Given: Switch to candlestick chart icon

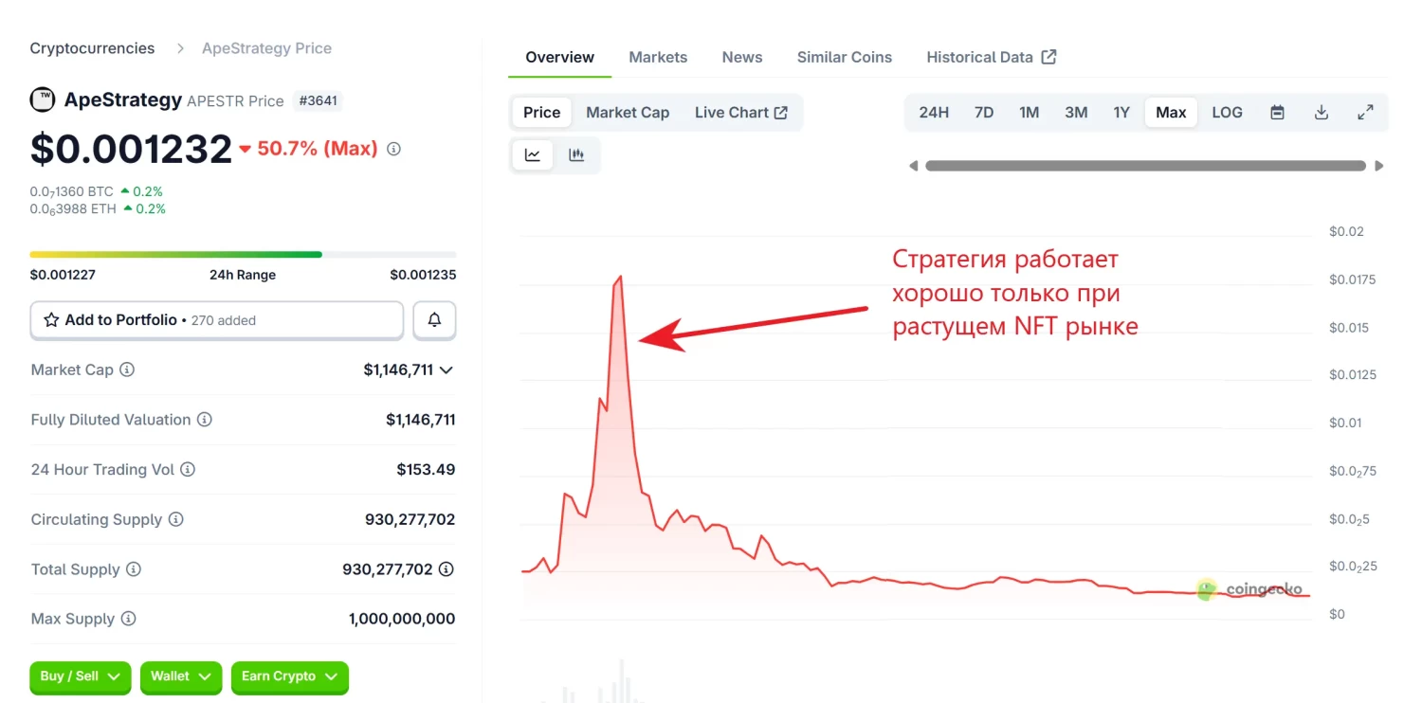Looking at the screenshot, I should (x=576, y=155).
